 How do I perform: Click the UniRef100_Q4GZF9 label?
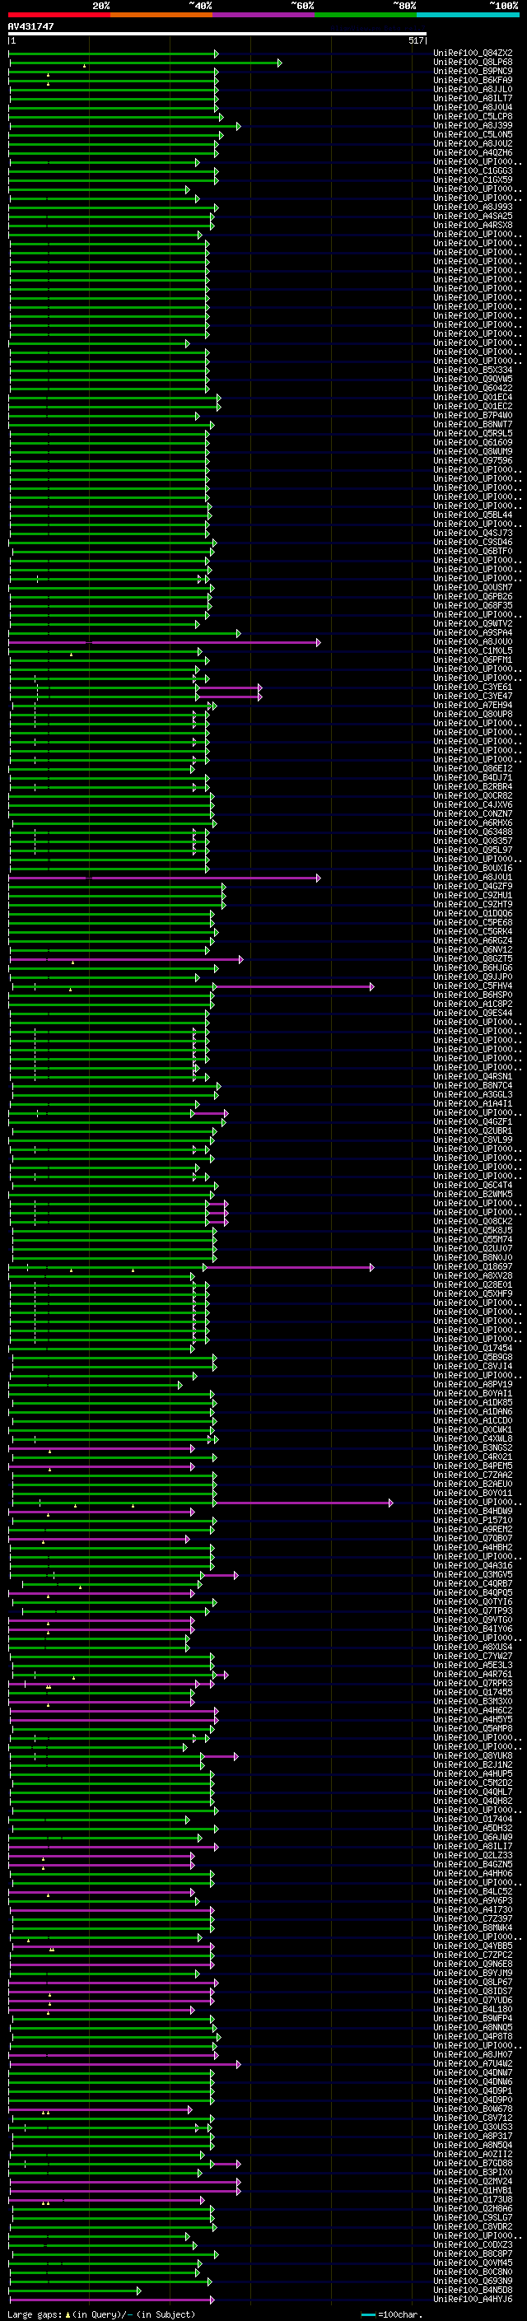click(x=473, y=887)
